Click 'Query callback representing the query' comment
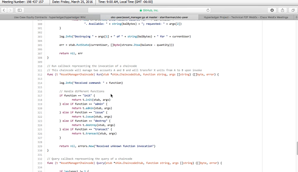 point(89,159)
